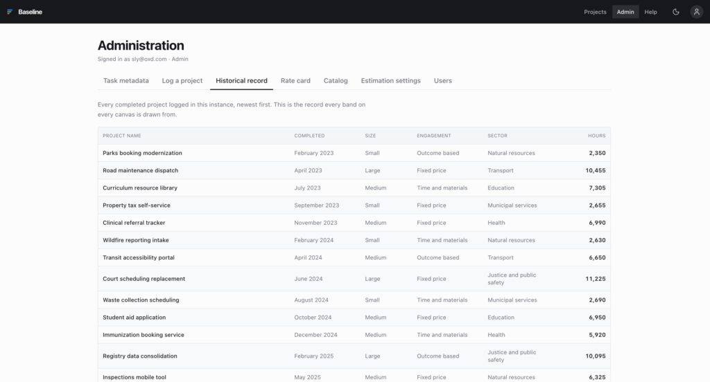This screenshot has height=382, width=710.
Task: Select Inspections mobile tool project name
Action: pos(135,377)
